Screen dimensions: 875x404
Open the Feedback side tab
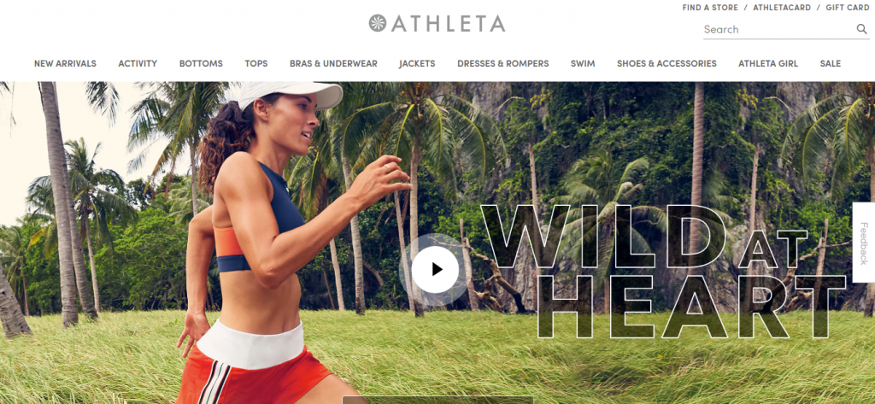(x=863, y=243)
